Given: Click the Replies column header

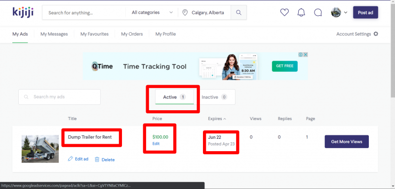Looking at the screenshot, I should [285, 119].
